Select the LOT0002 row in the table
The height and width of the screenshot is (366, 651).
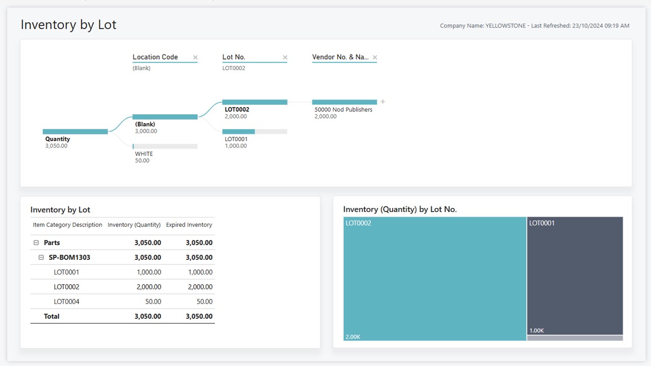coord(123,287)
